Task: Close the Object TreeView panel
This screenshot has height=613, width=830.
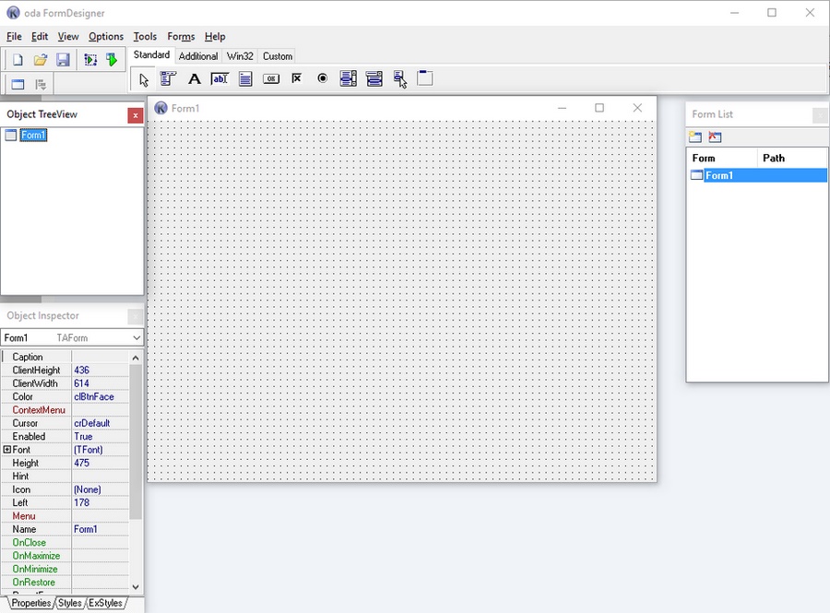Action: 136,115
